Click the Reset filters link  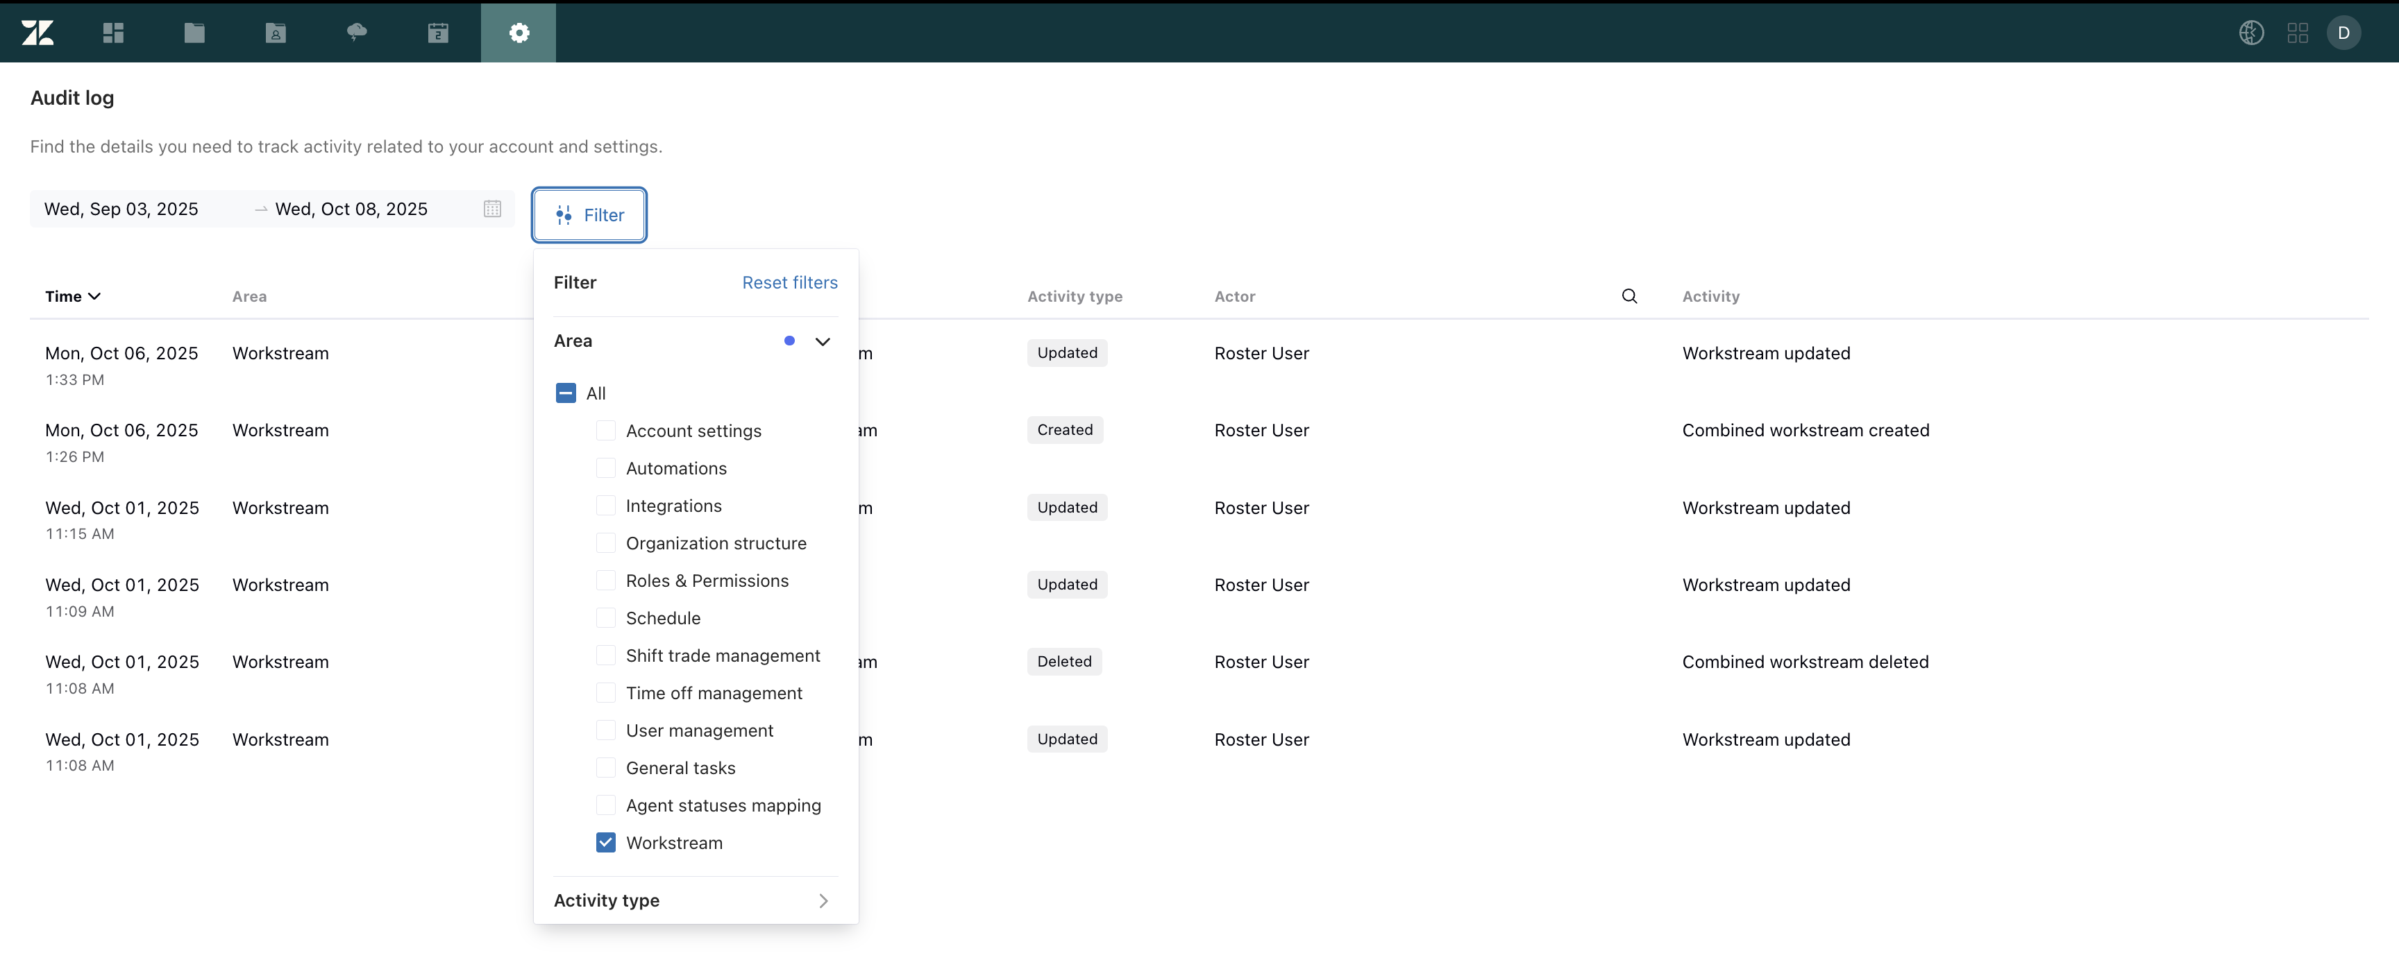[789, 283]
